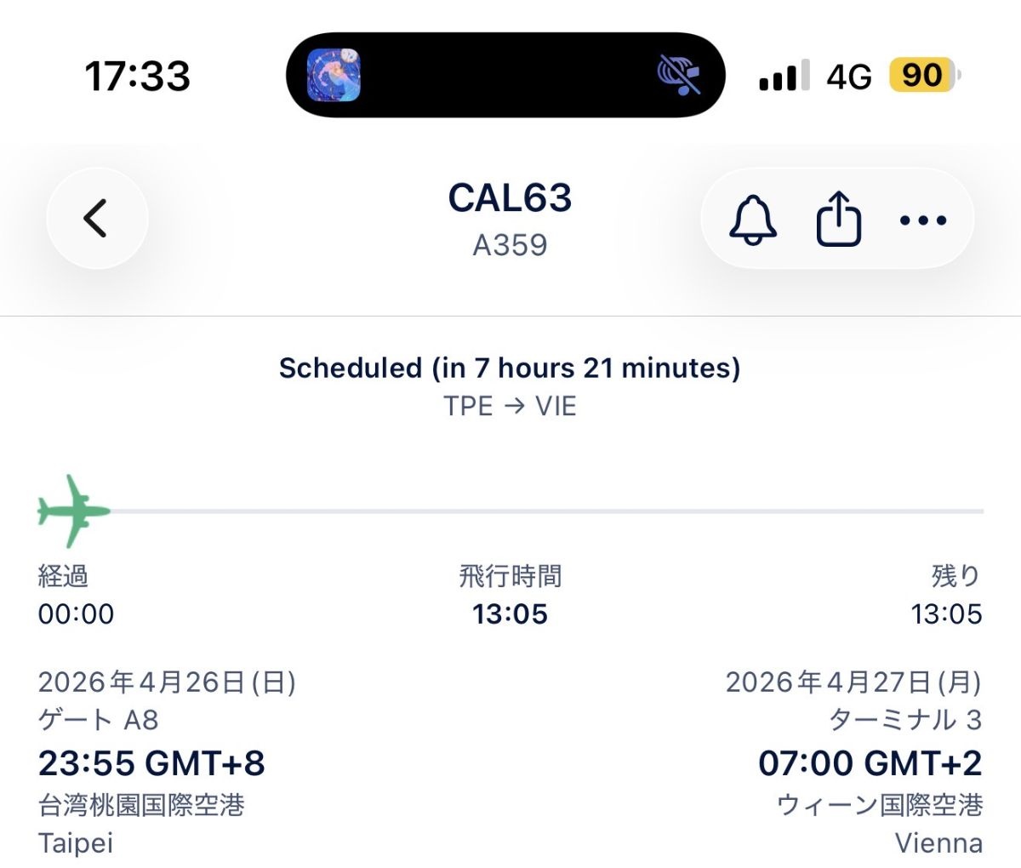
Task: Tap the cellular signal bars
Action: (x=783, y=77)
